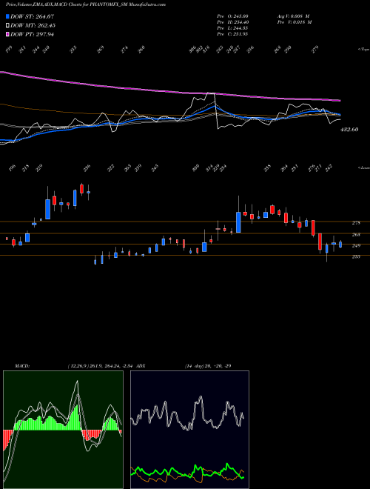The width and height of the screenshot is (370, 489).
Task: Click the Pre O: 245.00 value
Action: coord(232,16)
